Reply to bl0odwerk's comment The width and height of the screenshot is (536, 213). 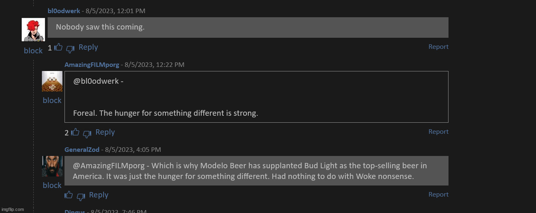pos(88,47)
